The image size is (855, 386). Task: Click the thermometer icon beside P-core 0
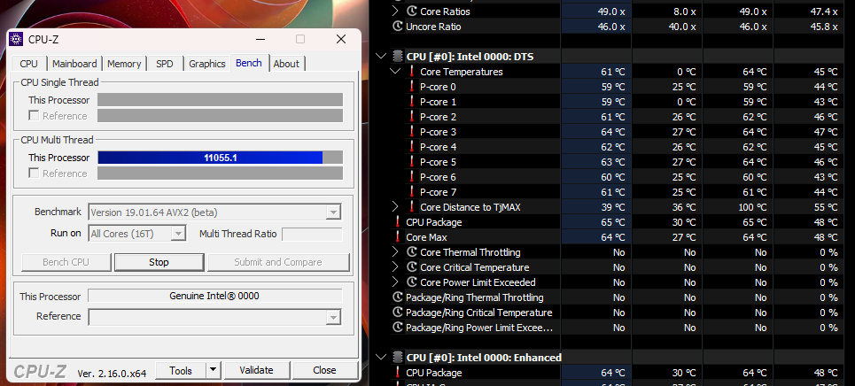click(412, 87)
